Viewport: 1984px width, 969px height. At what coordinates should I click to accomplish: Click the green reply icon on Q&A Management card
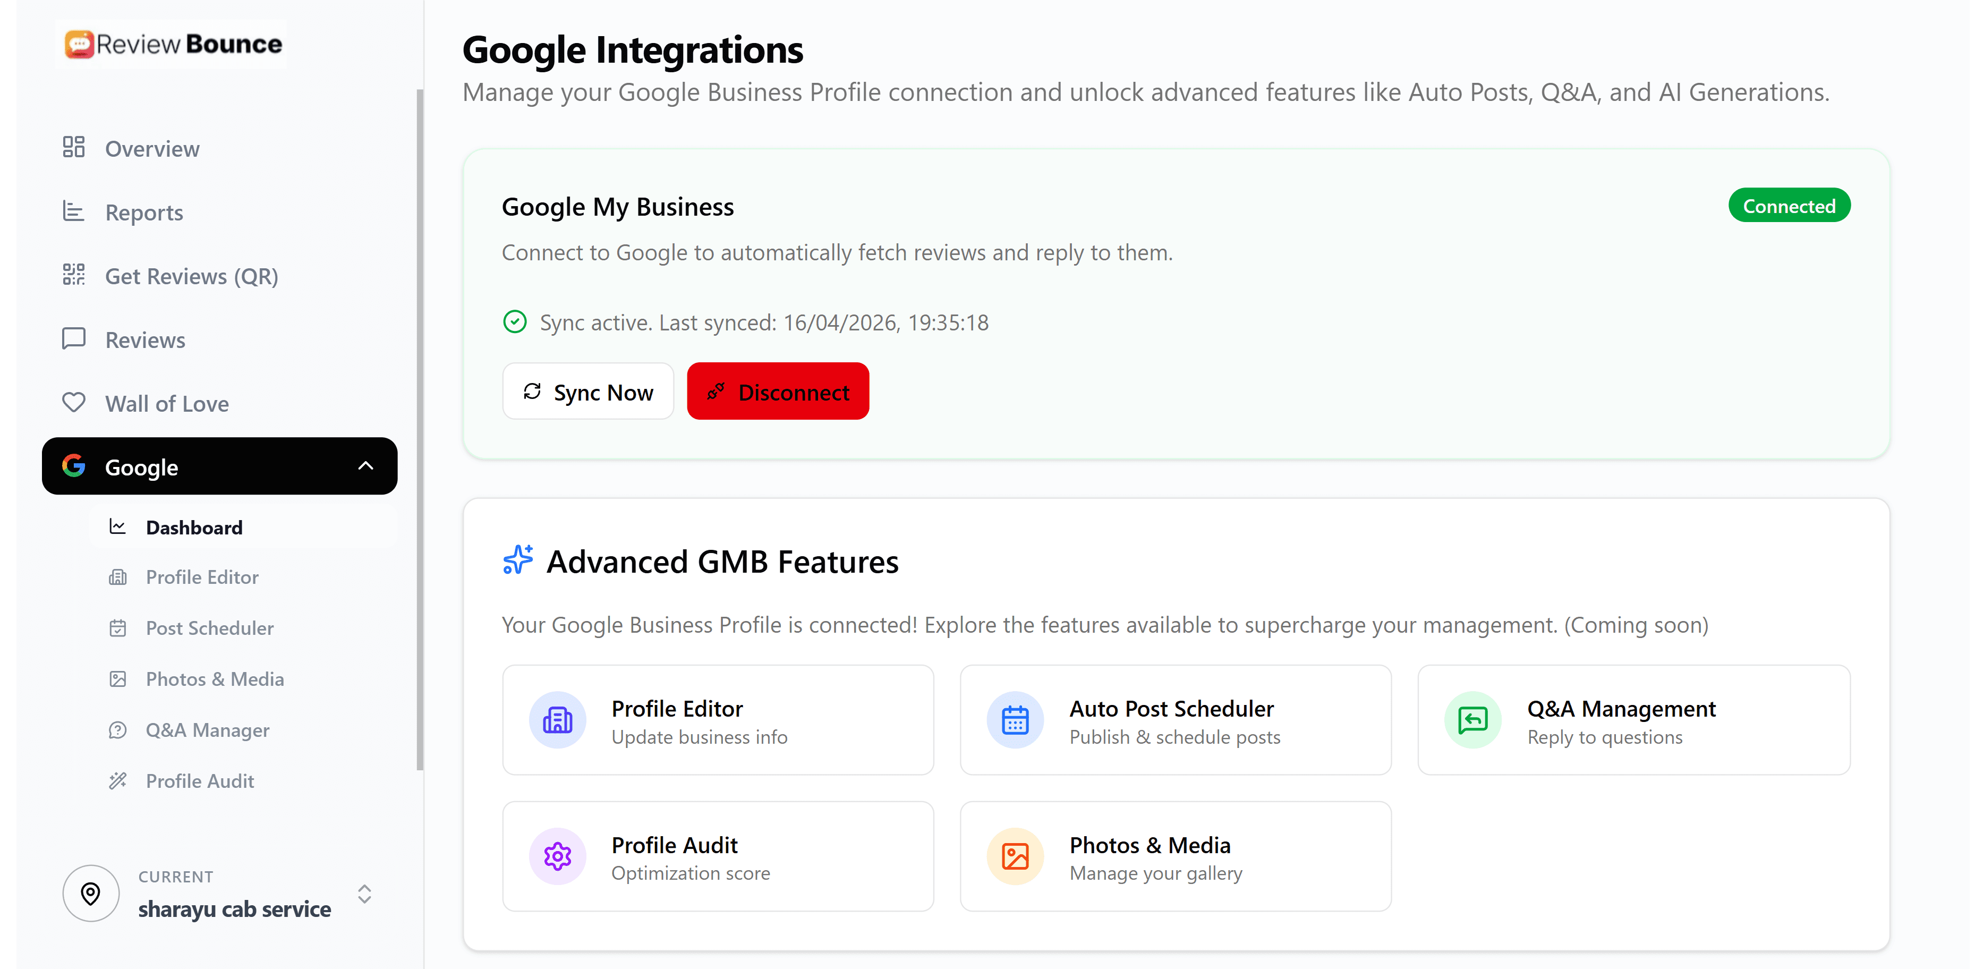pyautogui.click(x=1472, y=720)
